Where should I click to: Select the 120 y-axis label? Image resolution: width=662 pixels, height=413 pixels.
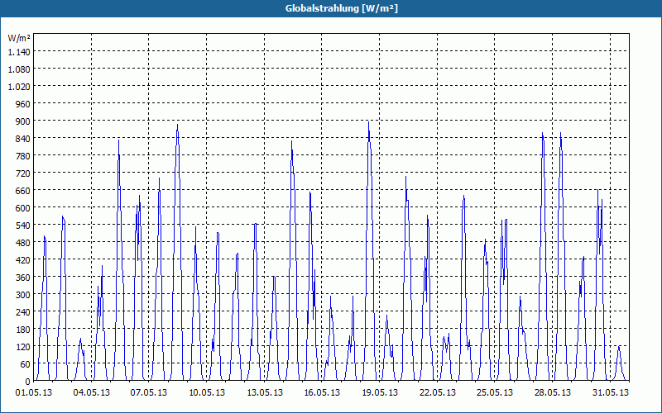23,346
